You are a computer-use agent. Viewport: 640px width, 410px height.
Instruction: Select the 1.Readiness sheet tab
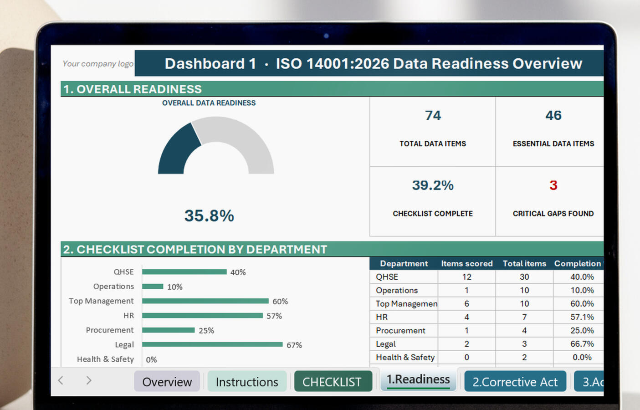click(418, 380)
